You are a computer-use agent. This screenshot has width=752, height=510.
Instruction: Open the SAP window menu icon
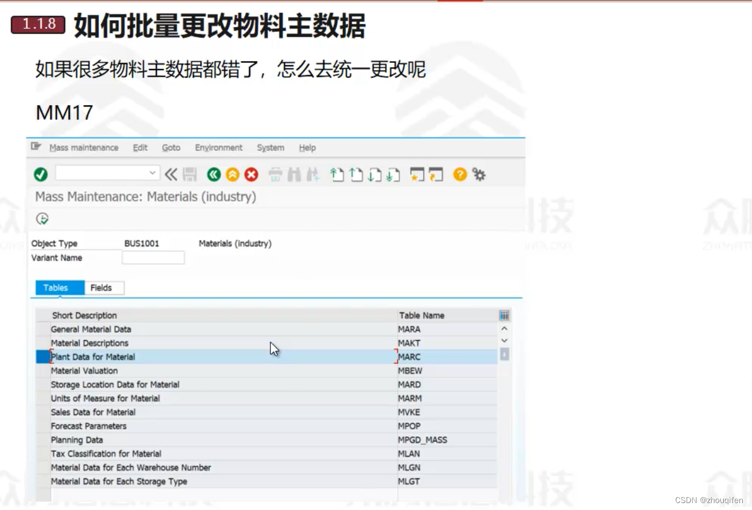click(x=36, y=147)
